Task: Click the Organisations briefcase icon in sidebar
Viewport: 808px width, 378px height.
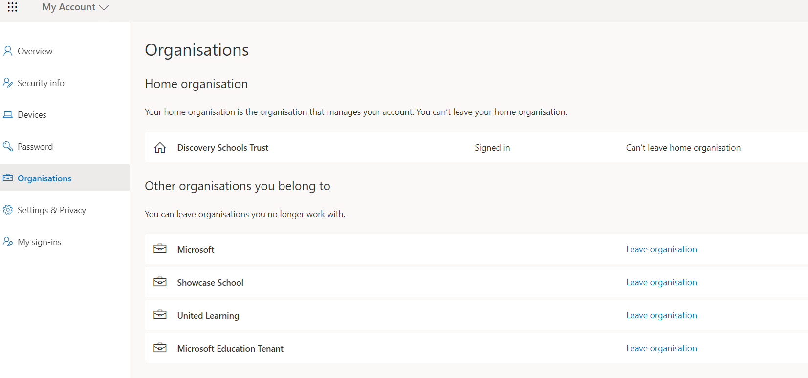Action: tap(8, 178)
